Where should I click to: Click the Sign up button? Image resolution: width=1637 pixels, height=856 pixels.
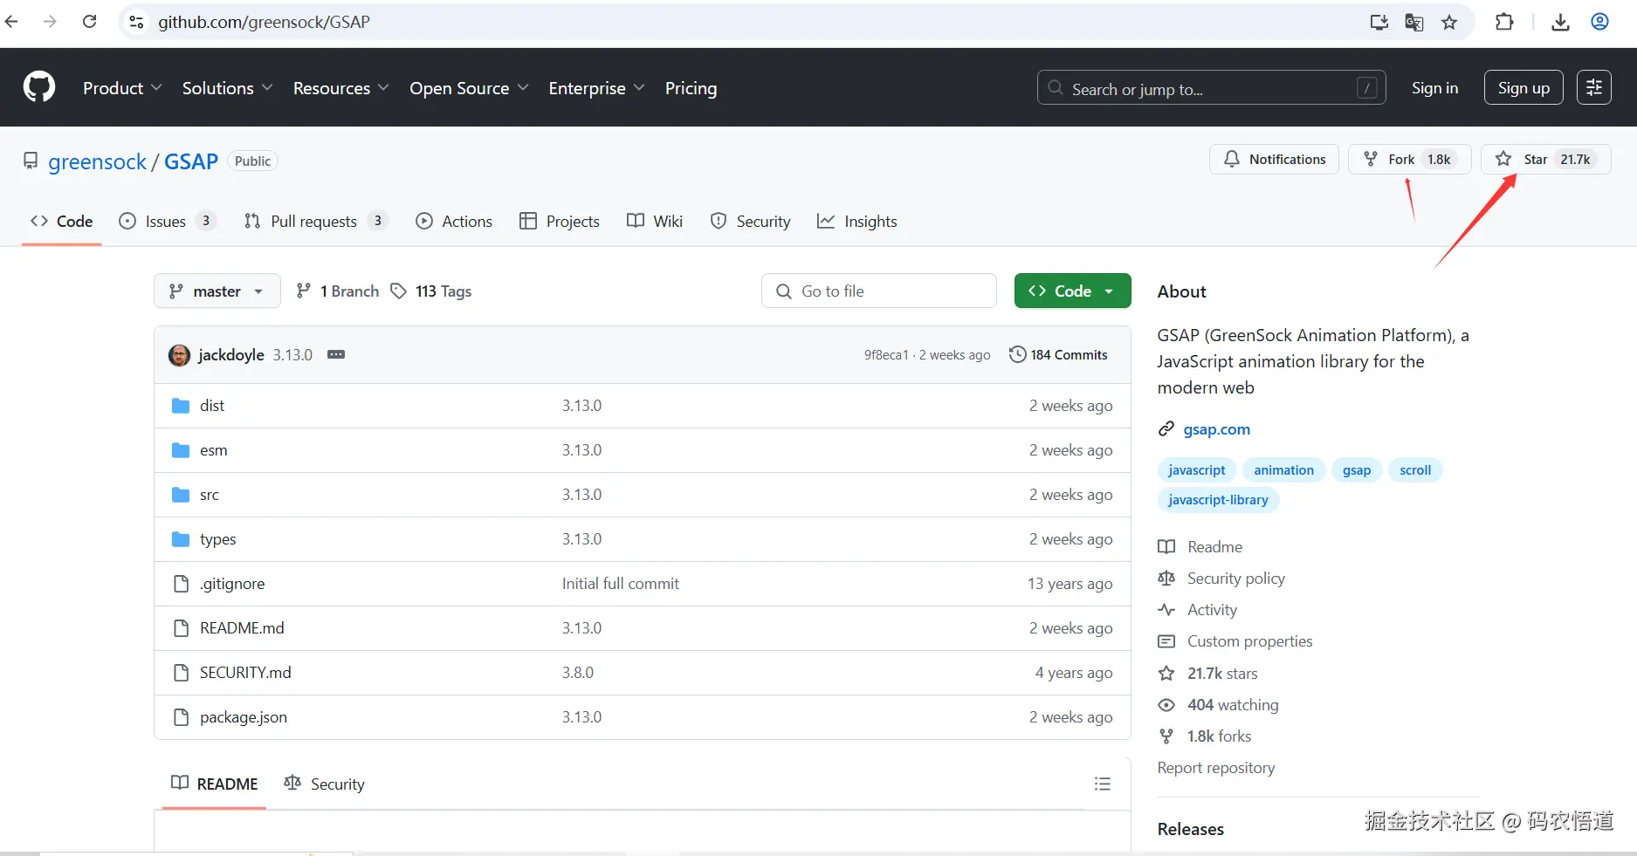[1524, 87]
